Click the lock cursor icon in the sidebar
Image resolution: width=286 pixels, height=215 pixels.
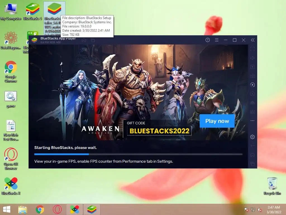click(x=252, y=67)
